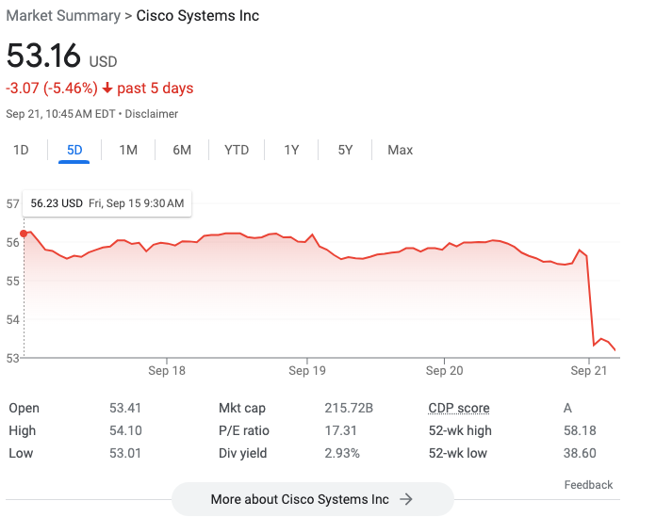The height and width of the screenshot is (517, 656).
Task: Click the 54 y-axis label
Action: pyautogui.click(x=12, y=320)
